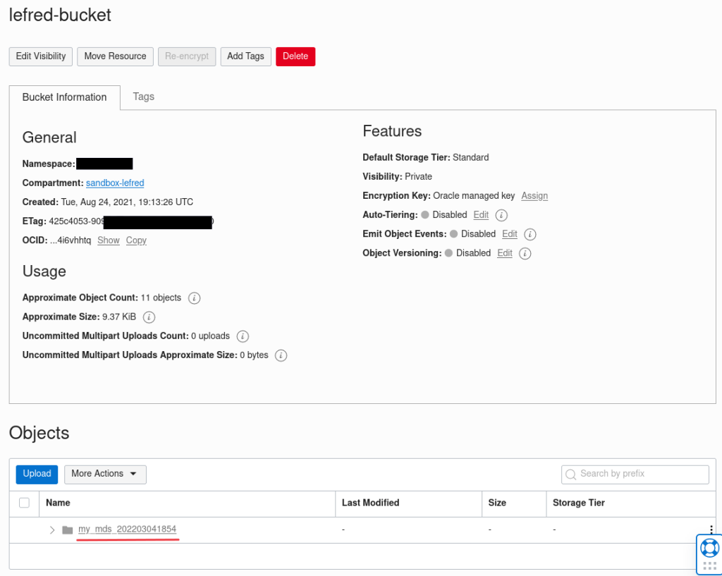Viewport: 722px width, 576px height.
Task: Click the Oracle managed key text
Action: click(474, 196)
